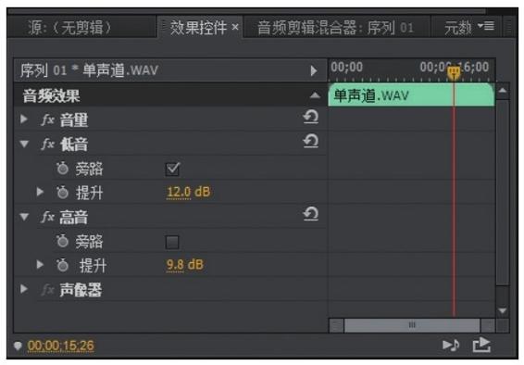Click the yellow playhead marker on ruler
The height and width of the screenshot is (365, 524).
pyautogui.click(x=454, y=72)
